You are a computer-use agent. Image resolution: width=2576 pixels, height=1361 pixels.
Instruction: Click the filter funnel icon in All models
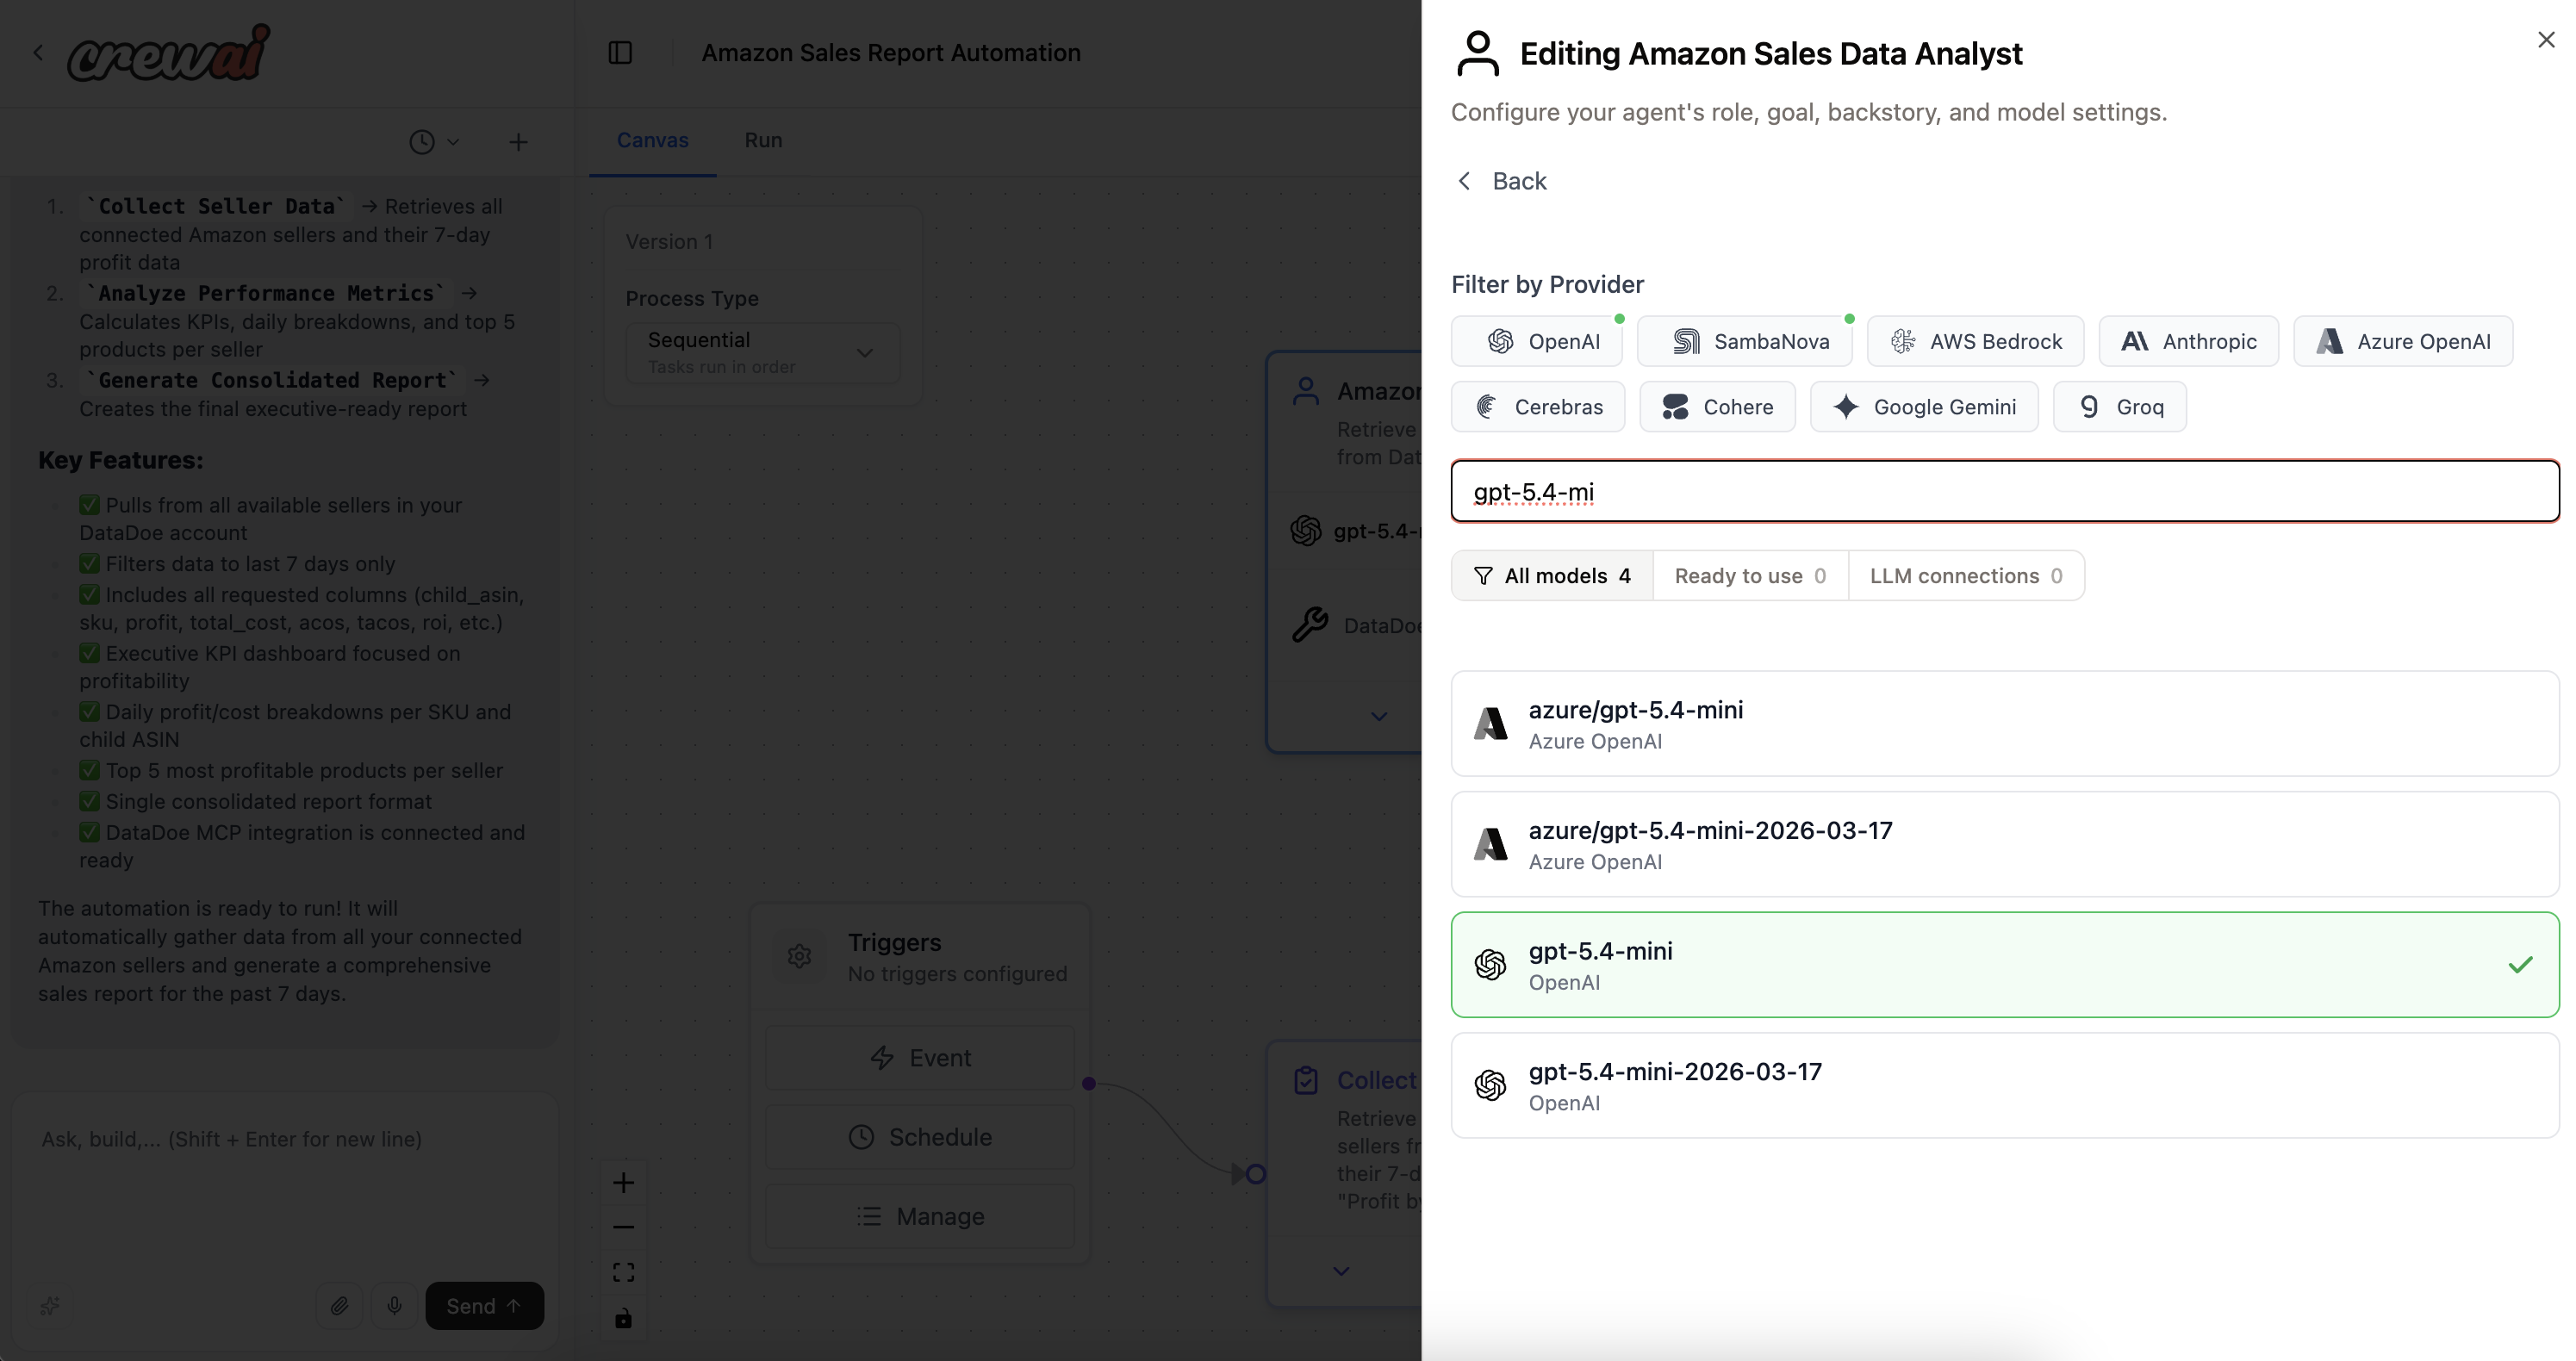pos(1483,577)
